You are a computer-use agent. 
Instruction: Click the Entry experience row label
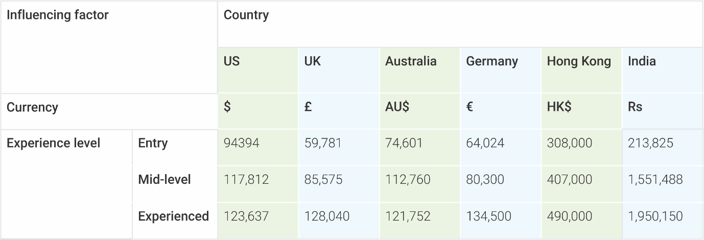pos(175,148)
